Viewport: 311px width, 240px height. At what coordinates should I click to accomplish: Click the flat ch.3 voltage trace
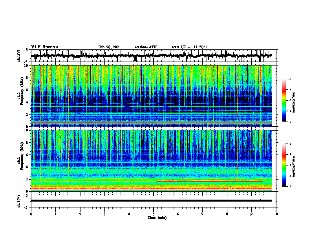[152, 201]
